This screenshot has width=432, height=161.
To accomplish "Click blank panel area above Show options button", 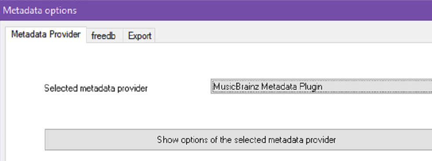I will tap(238, 112).
